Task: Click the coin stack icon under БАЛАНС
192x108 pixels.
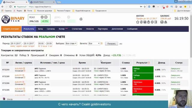Action: tap(162, 22)
